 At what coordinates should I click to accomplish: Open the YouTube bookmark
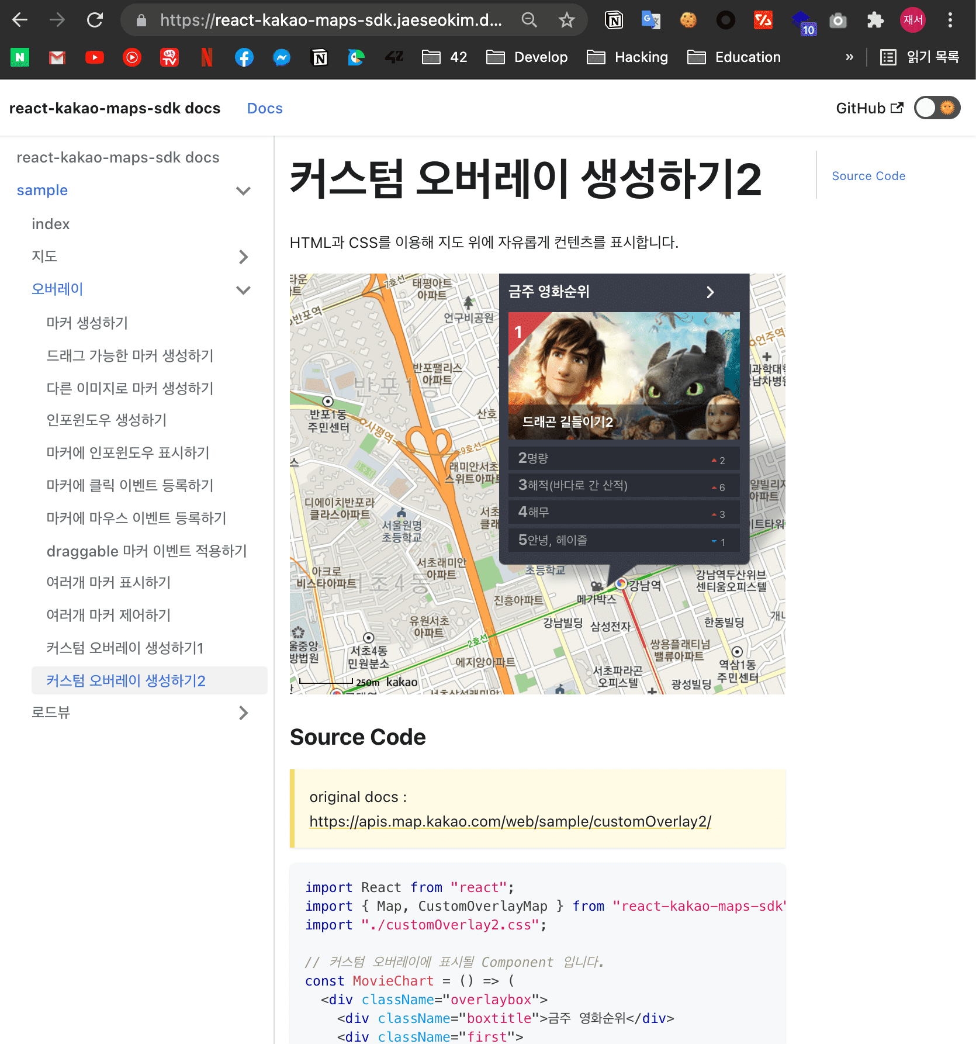tap(94, 57)
